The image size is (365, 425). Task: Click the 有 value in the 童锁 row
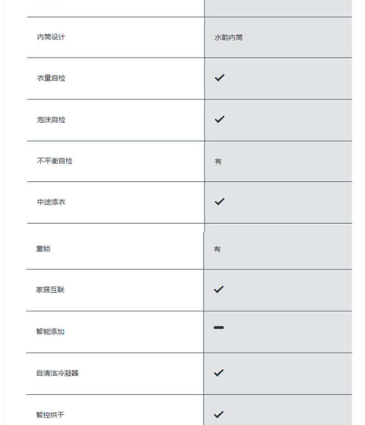pyautogui.click(x=217, y=249)
